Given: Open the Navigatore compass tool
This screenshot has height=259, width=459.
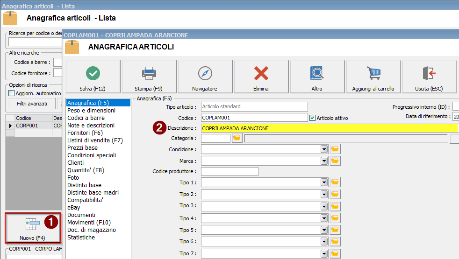Looking at the screenshot, I should [x=205, y=77].
